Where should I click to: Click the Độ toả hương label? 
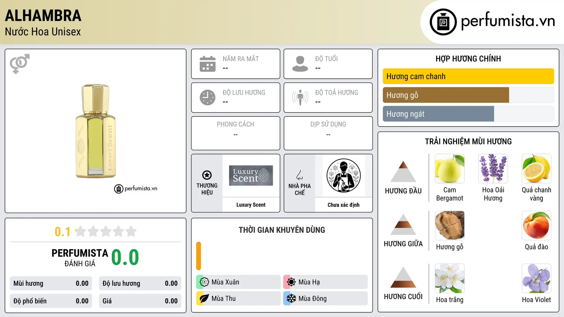click(x=337, y=92)
